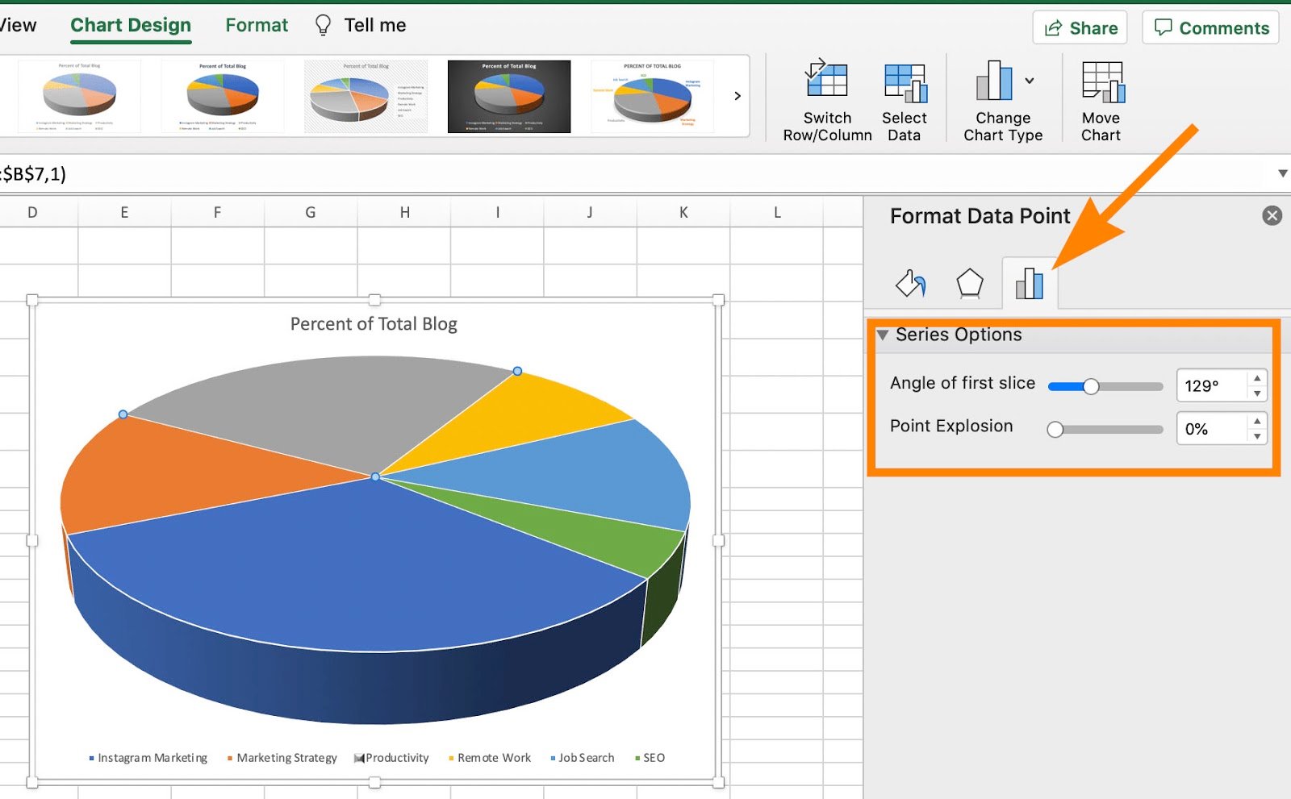Screen dimensions: 1291x799
Task: Collapse the Series Options section
Action: [884, 335]
